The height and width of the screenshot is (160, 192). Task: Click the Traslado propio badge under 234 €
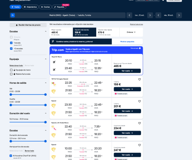coord(121,137)
